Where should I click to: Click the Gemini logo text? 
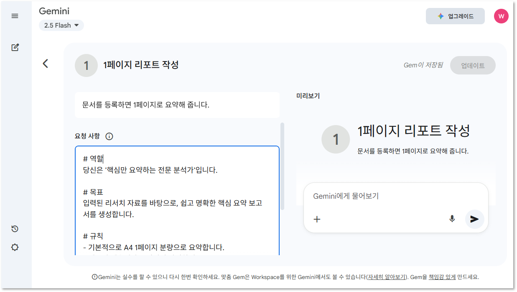pos(54,11)
